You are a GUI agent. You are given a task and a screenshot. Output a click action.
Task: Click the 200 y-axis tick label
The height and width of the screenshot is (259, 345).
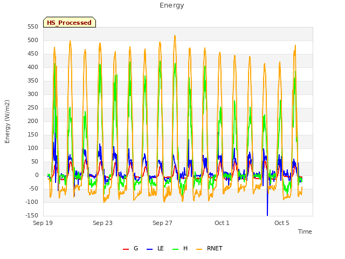click(x=33, y=121)
